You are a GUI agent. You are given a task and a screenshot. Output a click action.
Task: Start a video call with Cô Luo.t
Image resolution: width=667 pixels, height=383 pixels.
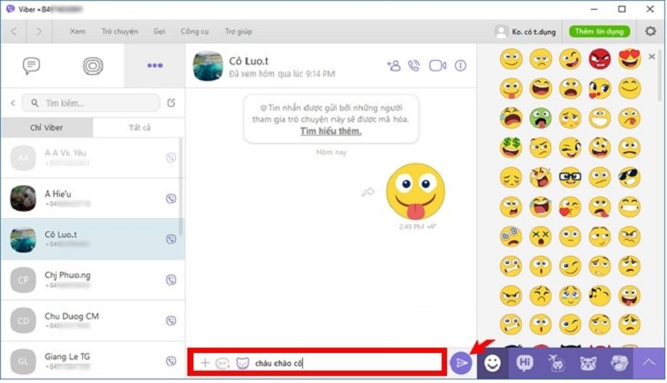click(x=437, y=65)
